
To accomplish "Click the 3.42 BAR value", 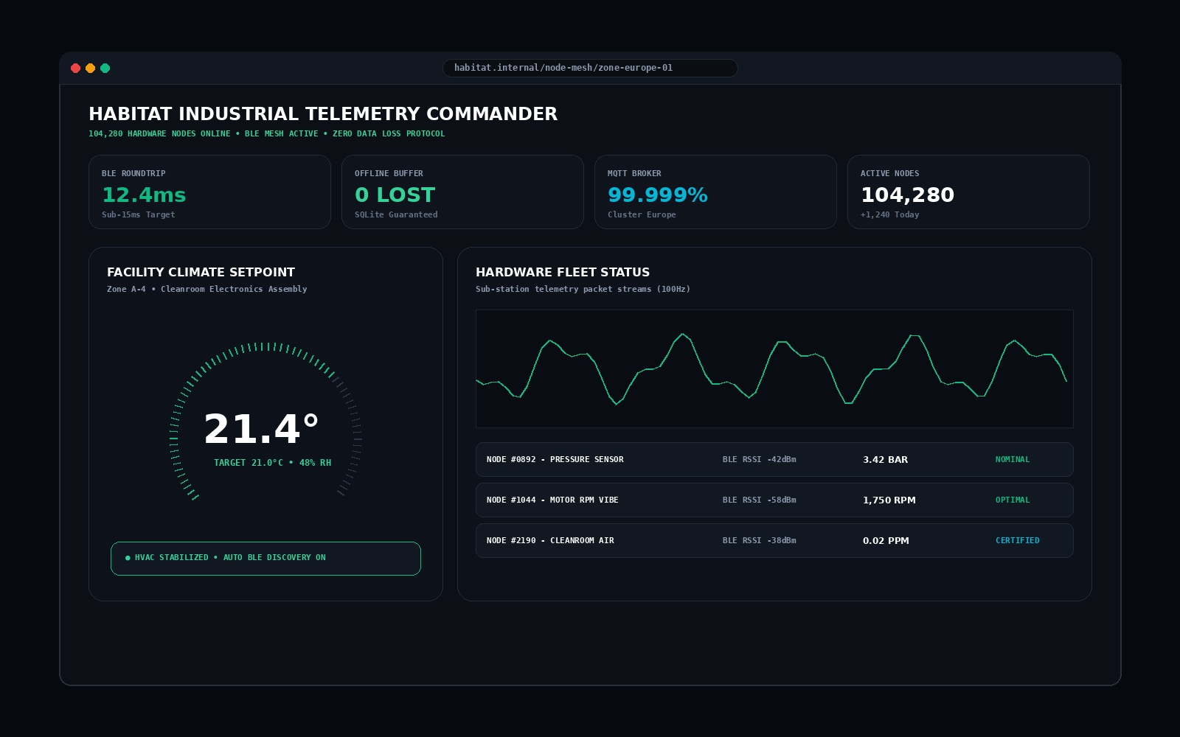I will 885,460.
